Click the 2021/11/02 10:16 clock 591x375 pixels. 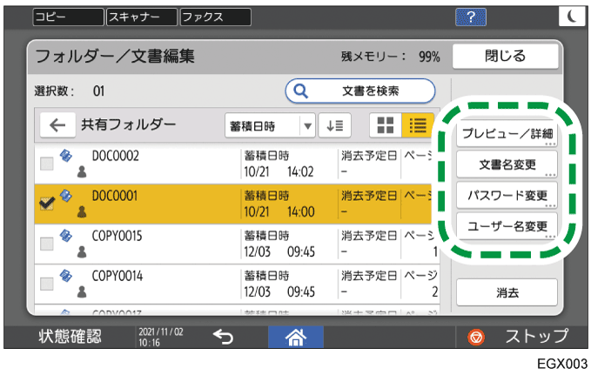point(161,337)
